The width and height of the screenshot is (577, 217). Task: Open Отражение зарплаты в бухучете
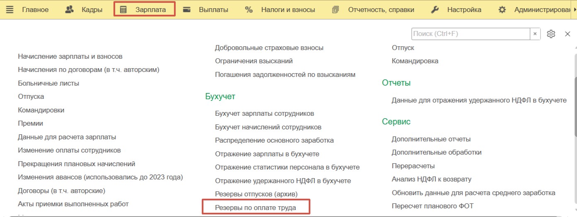pos(267,154)
